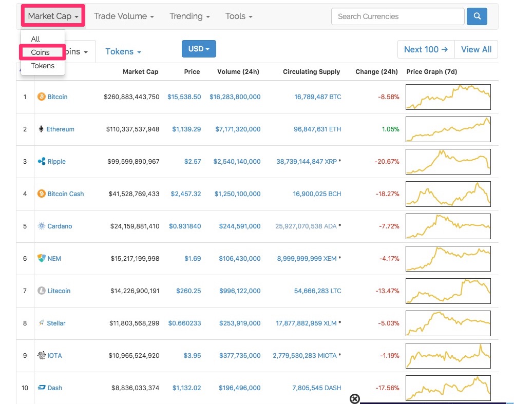Open the Cardano name link
Viewport: 514px width, 404px height.
(x=60, y=226)
